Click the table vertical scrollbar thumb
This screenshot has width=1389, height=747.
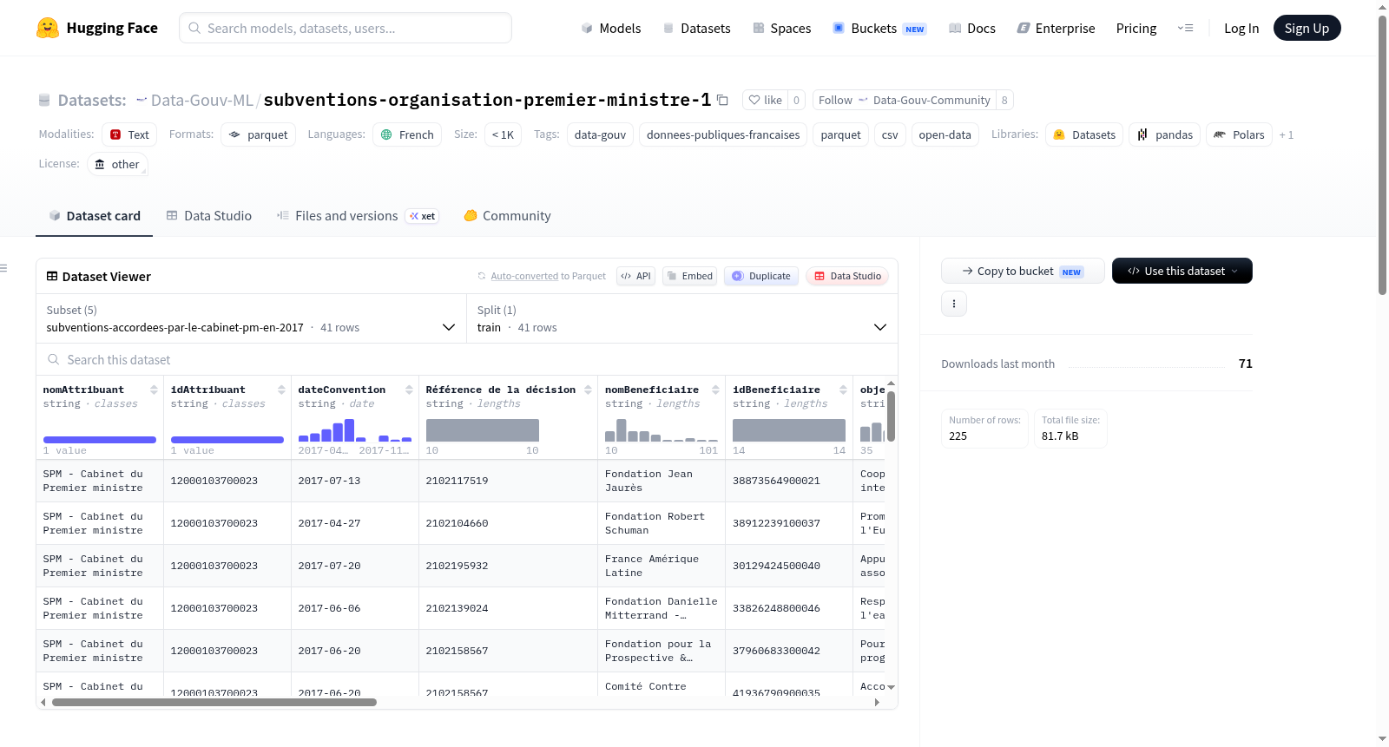click(891, 416)
